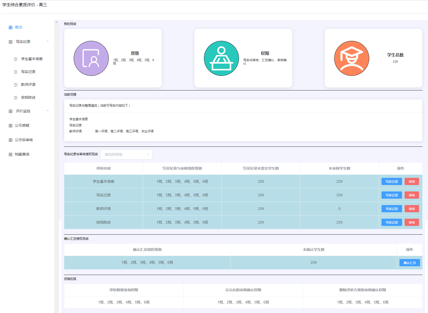Open the 请选择班级 dropdown
The height and width of the screenshot is (313, 428).
click(126, 154)
